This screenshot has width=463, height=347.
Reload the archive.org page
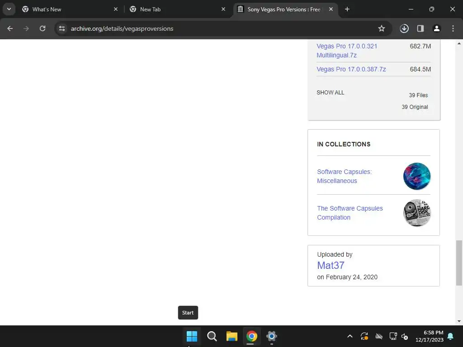(43, 28)
